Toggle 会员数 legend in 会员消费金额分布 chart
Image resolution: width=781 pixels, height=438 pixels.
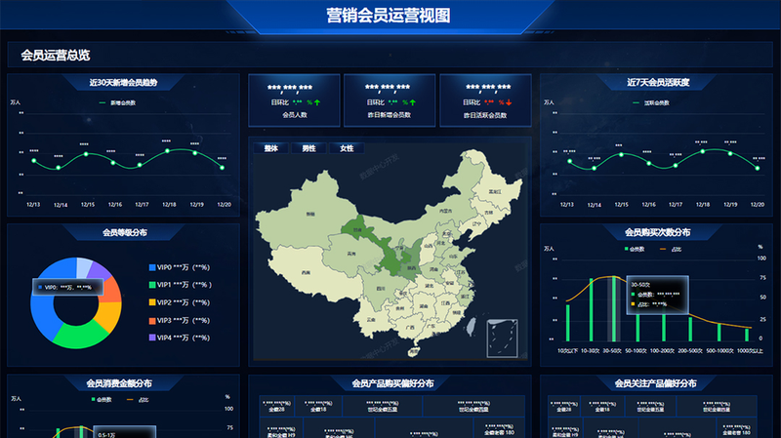click(x=102, y=399)
